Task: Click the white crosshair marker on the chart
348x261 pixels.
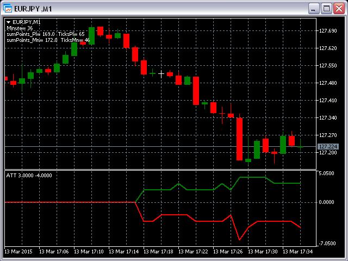Action: [x=161, y=73]
